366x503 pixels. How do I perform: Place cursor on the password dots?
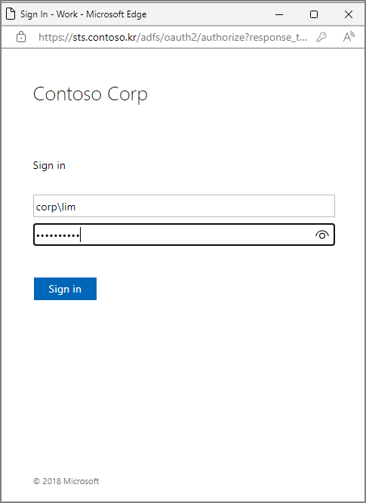click(x=57, y=236)
